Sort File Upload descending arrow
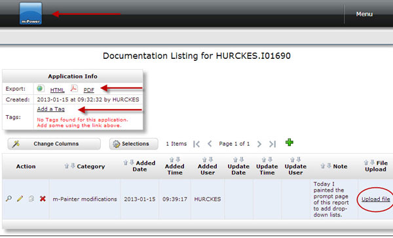Viewport: 393px width, 238px height. pyautogui.click(x=373, y=163)
